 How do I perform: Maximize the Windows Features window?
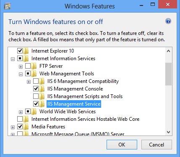point(153,5)
